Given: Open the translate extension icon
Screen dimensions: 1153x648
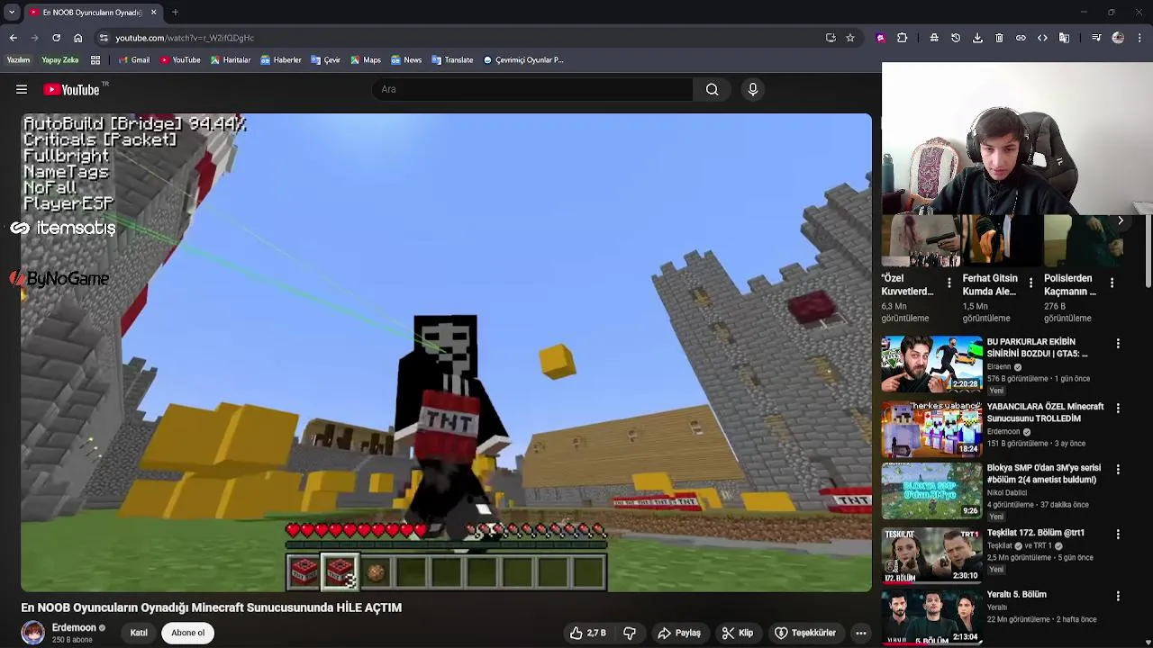Looking at the screenshot, I should point(1064,38).
